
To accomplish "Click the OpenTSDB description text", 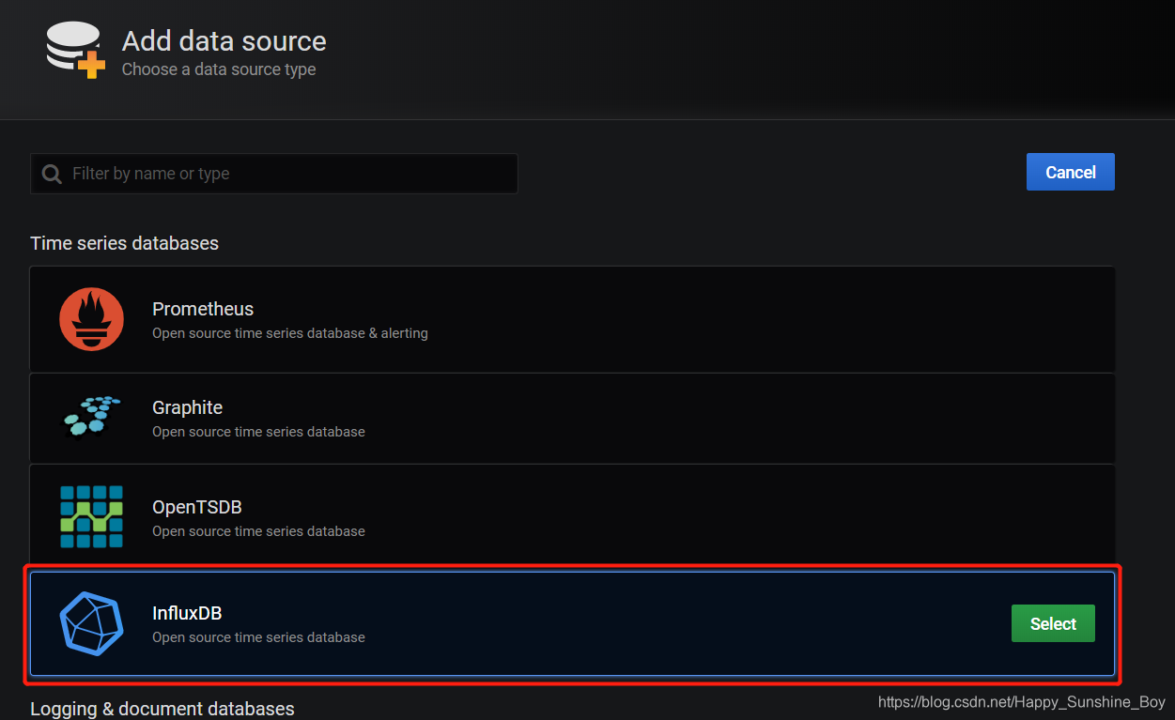I will pyautogui.click(x=258, y=531).
